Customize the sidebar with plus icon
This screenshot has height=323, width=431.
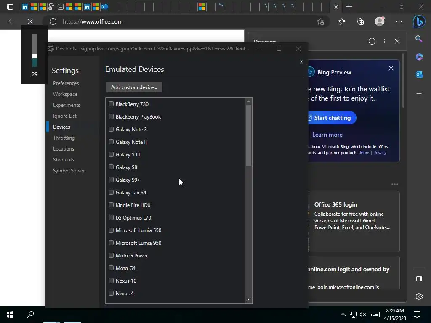(x=419, y=94)
